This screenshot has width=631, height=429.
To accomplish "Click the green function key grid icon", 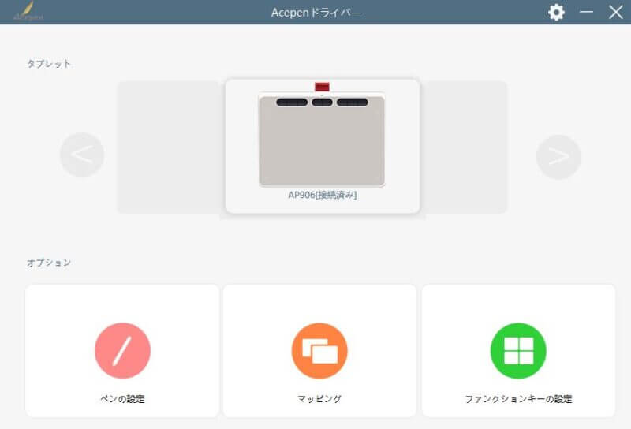I will tap(518, 351).
